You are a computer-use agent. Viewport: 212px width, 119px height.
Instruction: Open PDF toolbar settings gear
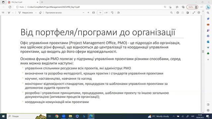point(199,13)
